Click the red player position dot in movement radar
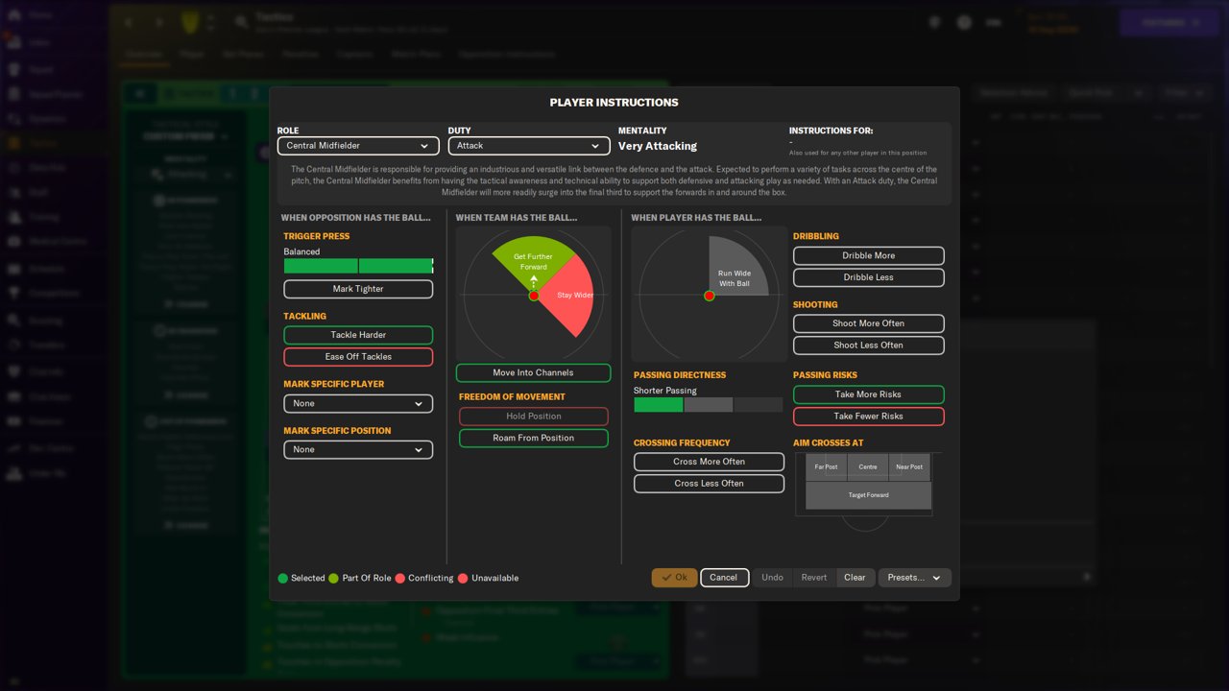Image resolution: width=1229 pixels, height=691 pixels. point(534,296)
